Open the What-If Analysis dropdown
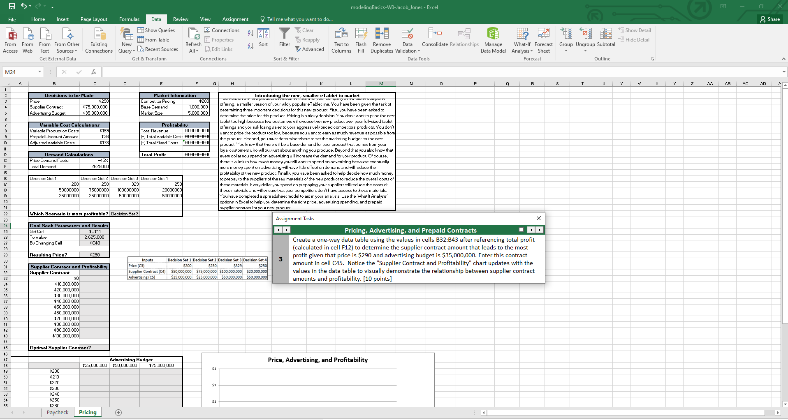Viewport: 788px width, 420px height. [522, 39]
